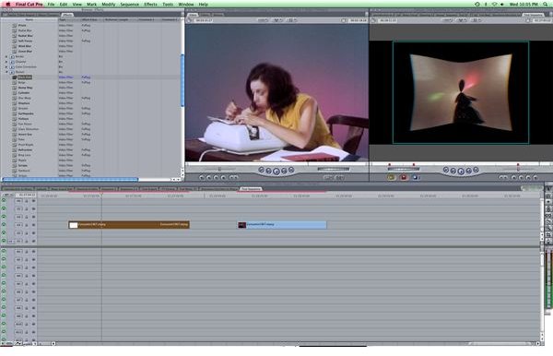The height and width of the screenshot is (356, 553).
Task: Select the Zoom Blur video filter
Action: [25, 51]
